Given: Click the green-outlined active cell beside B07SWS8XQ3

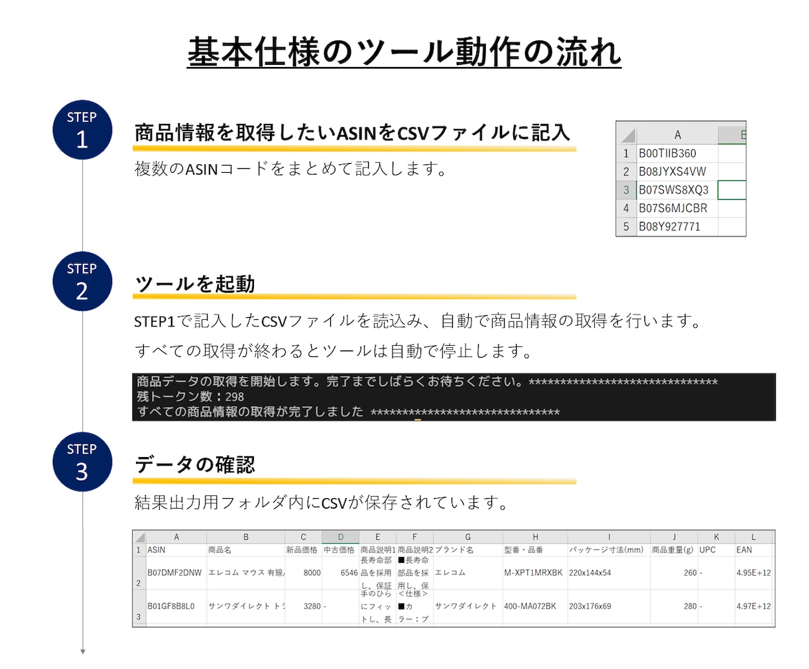Looking at the screenshot, I should tap(732, 190).
